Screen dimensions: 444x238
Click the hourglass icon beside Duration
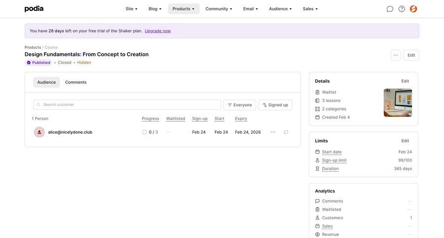317,169
